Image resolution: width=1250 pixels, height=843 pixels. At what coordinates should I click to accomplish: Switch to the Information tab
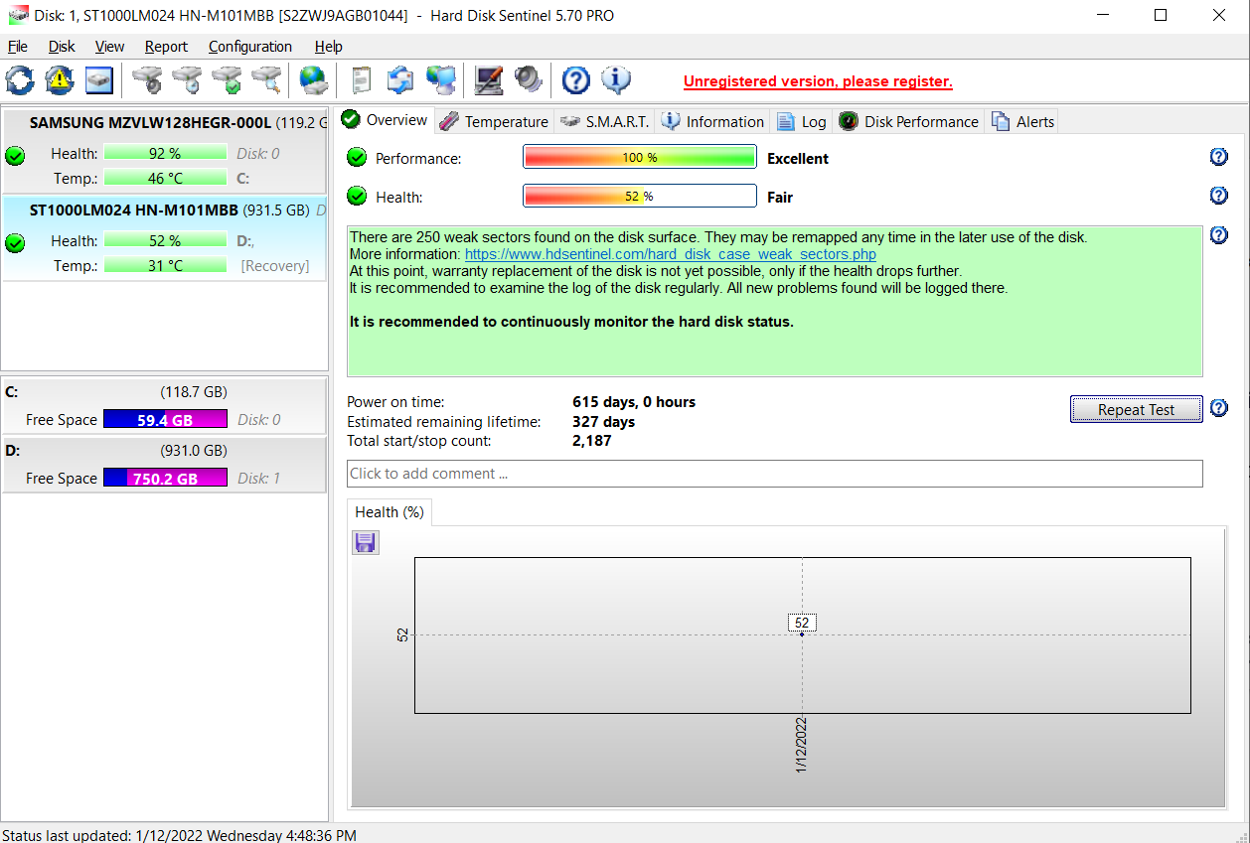713,121
